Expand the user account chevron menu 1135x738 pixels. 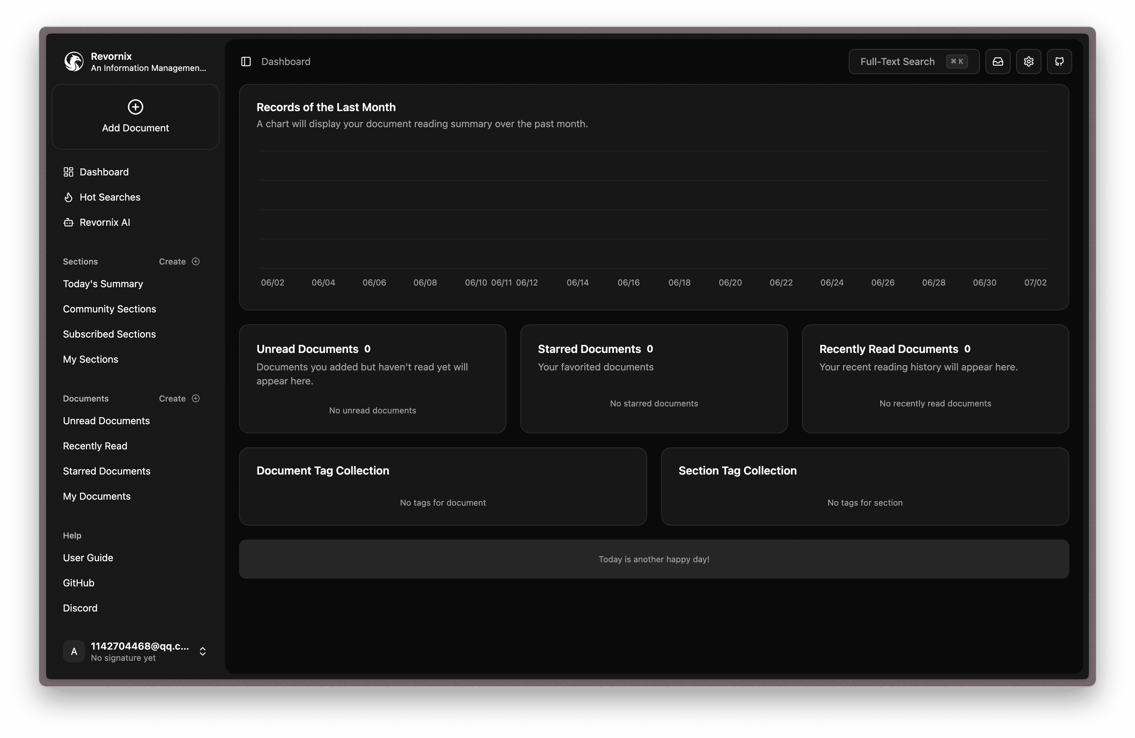click(x=203, y=651)
